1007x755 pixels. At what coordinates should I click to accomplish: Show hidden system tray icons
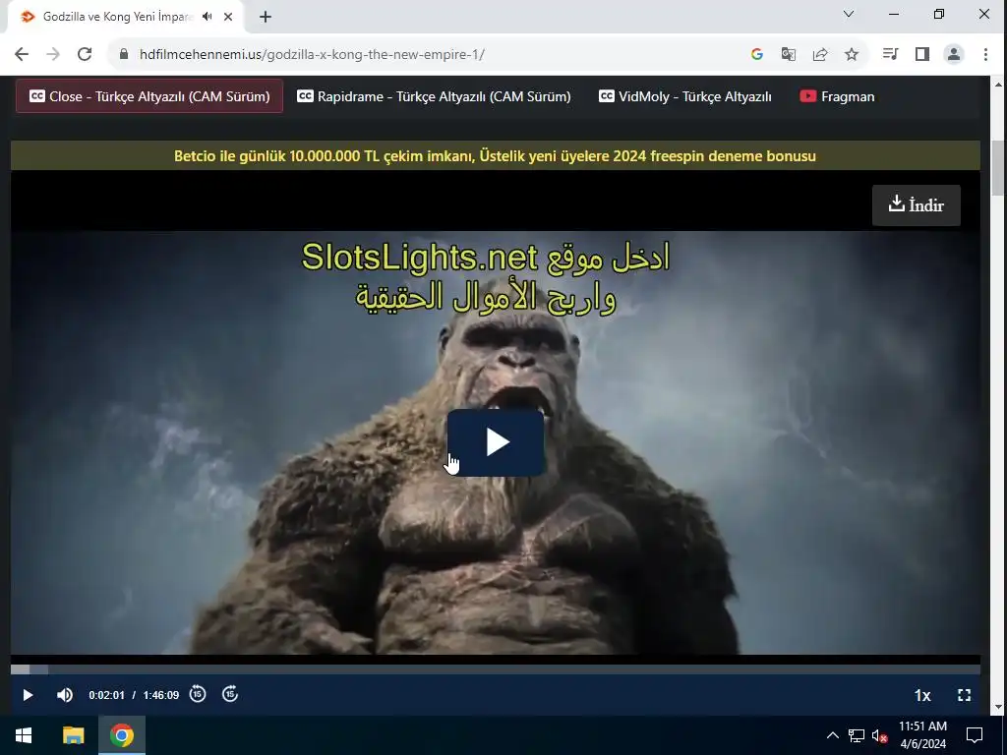pos(832,735)
